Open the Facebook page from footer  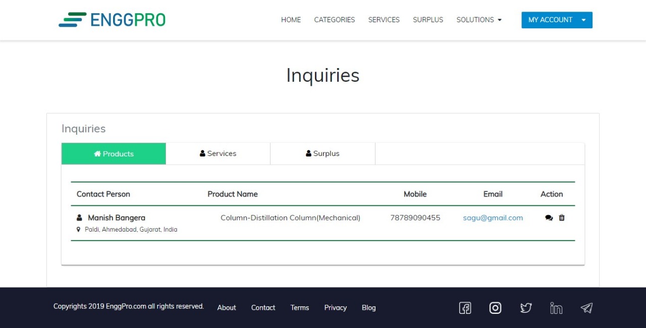pyautogui.click(x=465, y=308)
